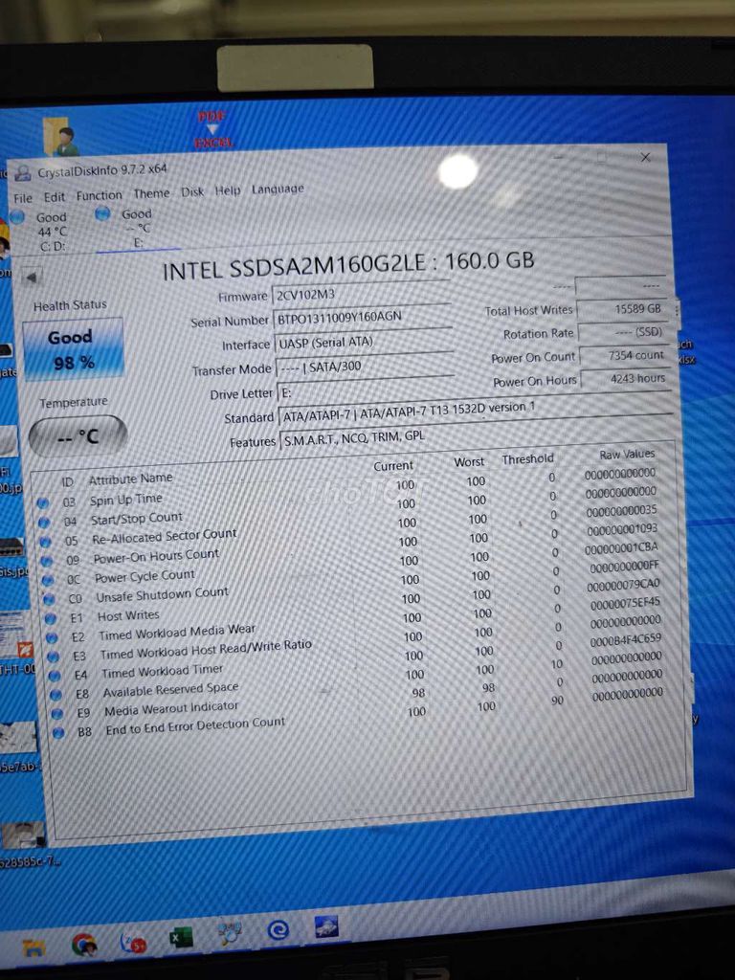Screen dimensions: 735x980
Task: Click status dot for Start/Stop Count attribute
Action: (44, 522)
